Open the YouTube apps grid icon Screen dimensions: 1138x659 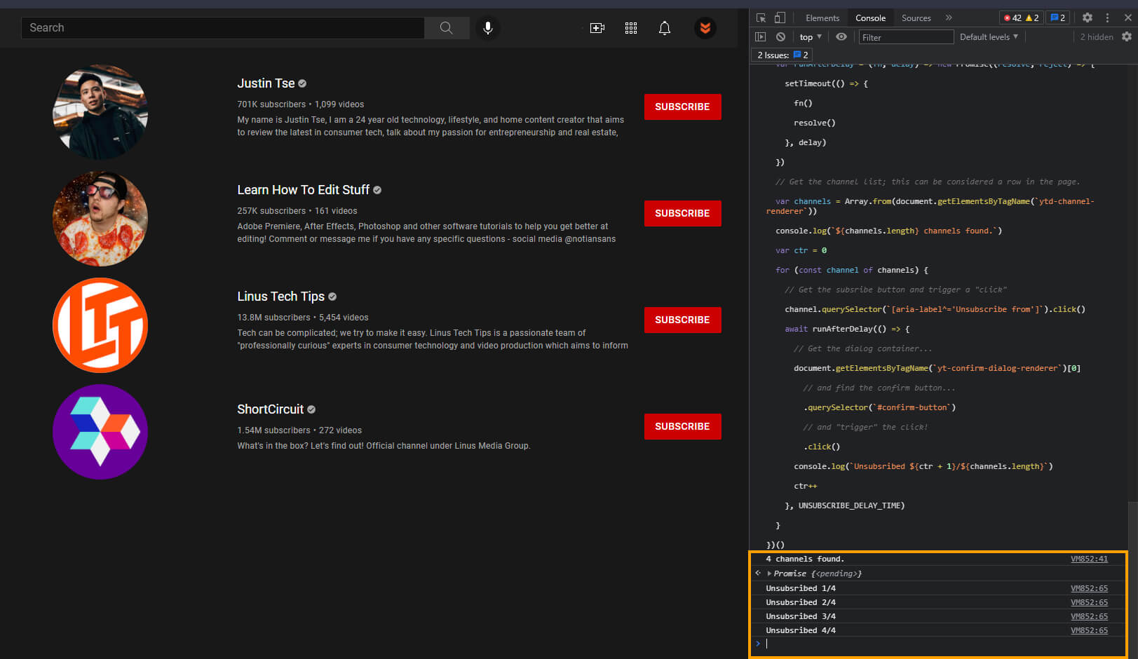point(631,28)
